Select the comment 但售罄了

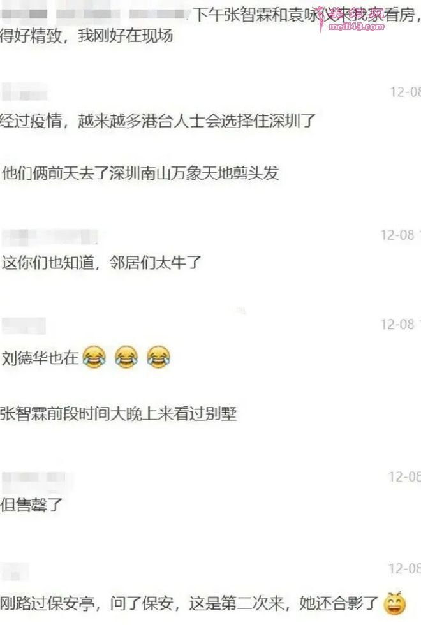click(x=31, y=504)
